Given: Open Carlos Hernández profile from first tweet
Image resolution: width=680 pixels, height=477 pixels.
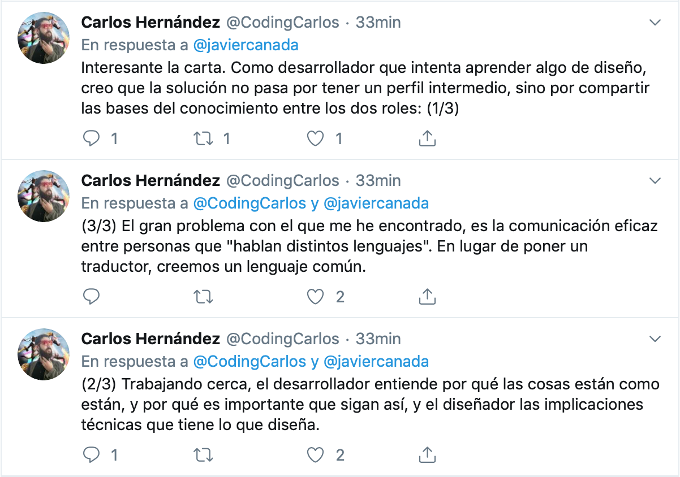Looking at the screenshot, I should coord(150,23).
